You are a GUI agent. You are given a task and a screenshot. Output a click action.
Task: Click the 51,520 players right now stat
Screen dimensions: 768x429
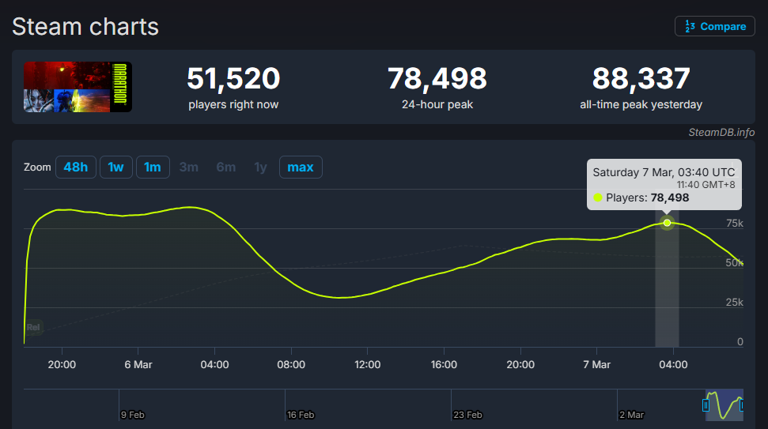[x=233, y=79]
